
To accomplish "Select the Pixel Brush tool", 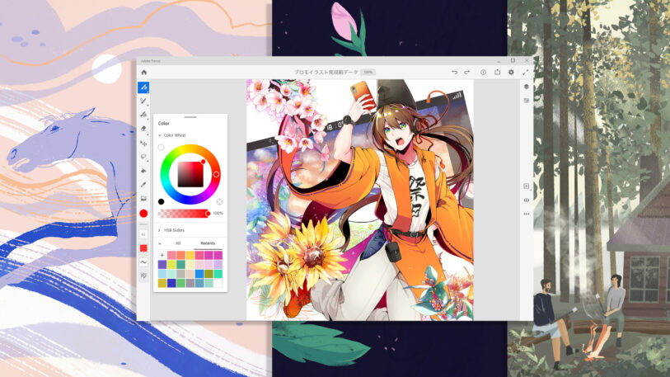I will [143, 87].
